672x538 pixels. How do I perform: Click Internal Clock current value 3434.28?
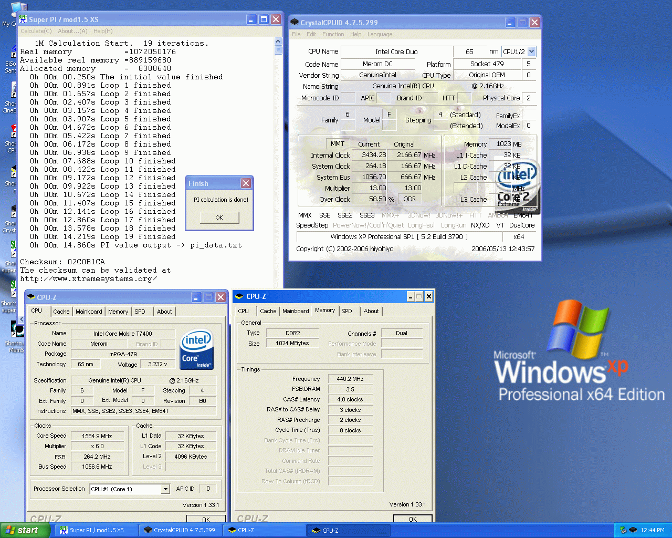pos(369,155)
